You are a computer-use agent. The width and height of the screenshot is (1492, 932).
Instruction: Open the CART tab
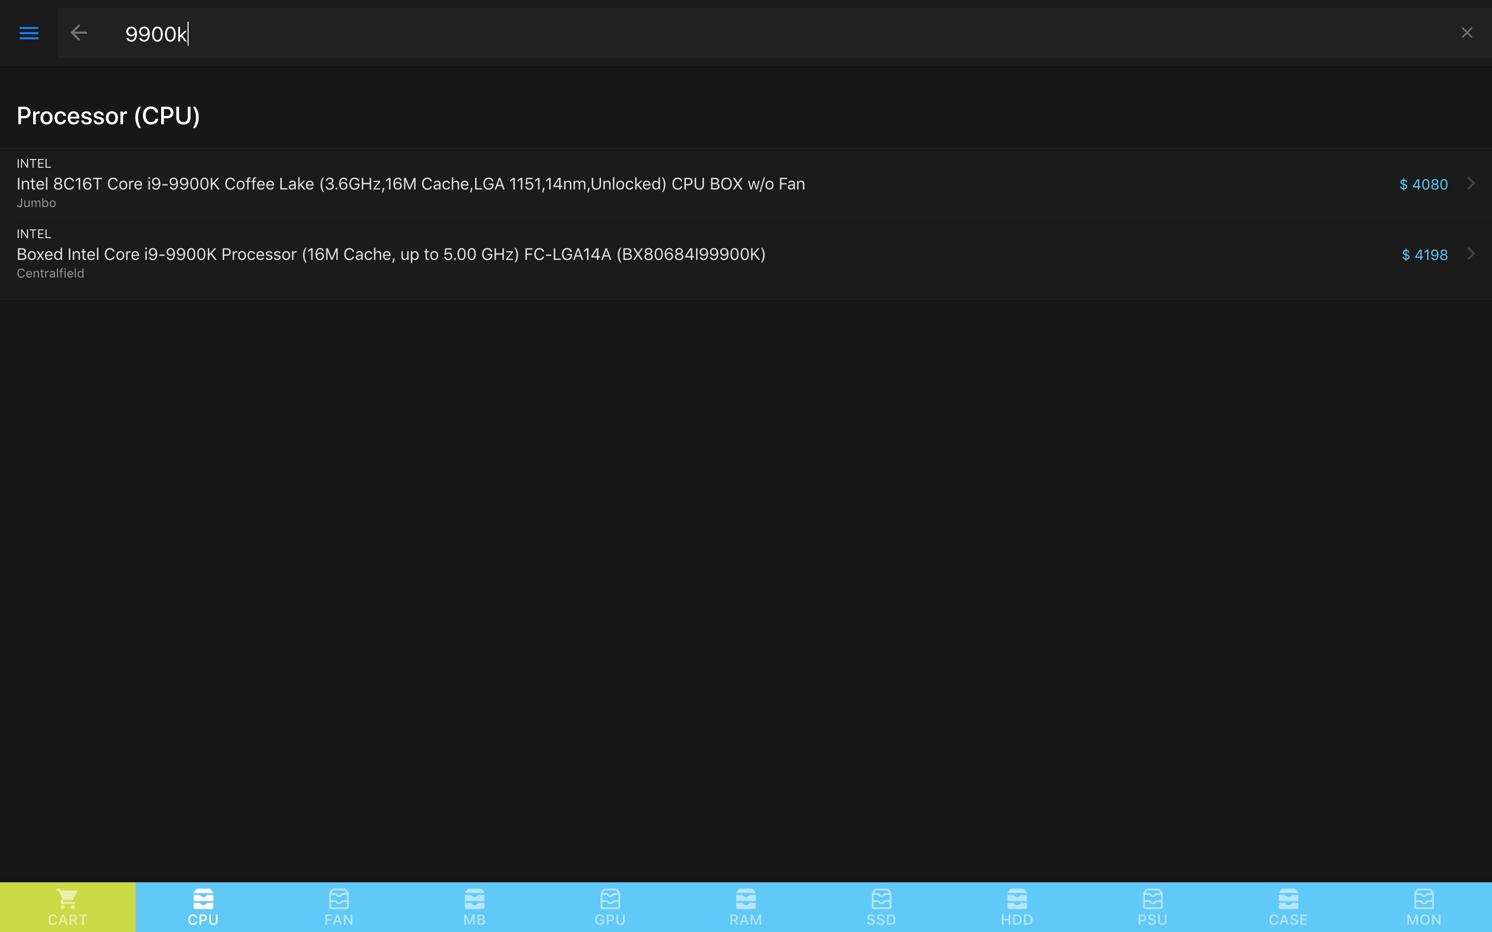click(x=68, y=907)
